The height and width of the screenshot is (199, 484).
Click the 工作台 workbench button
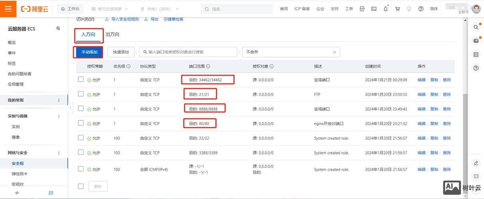[70, 9]
